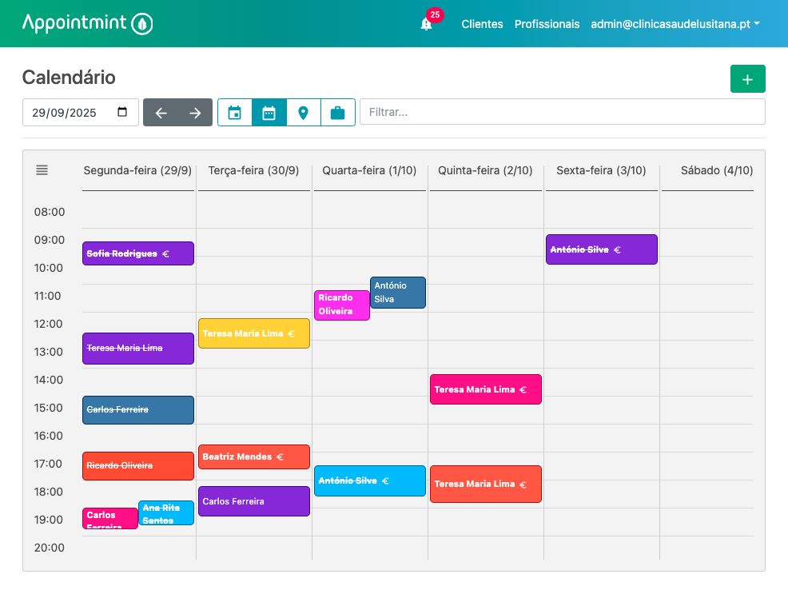Click the location pin view icon
788x590 pixels.
click(303, 112)
